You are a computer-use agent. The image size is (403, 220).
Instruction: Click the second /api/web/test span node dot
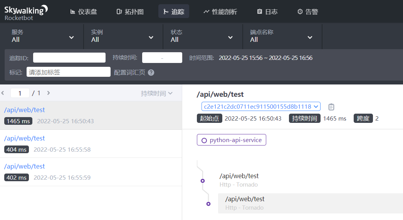pos(208,204)
